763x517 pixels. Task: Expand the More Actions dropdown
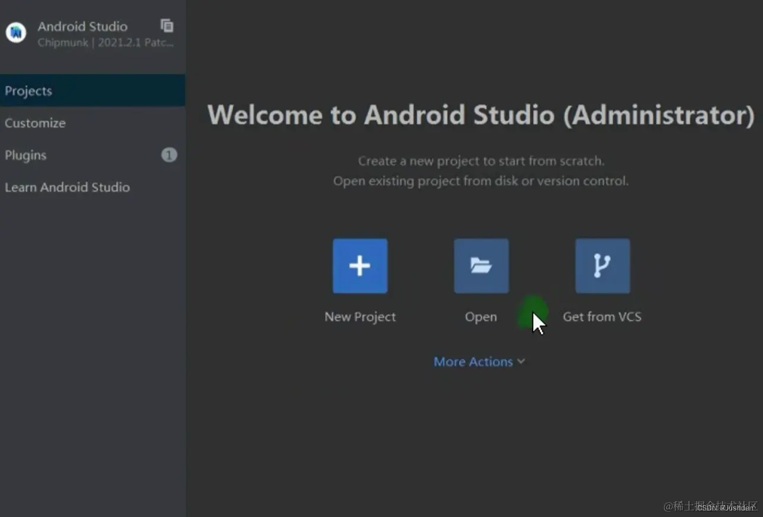[479, 362]
